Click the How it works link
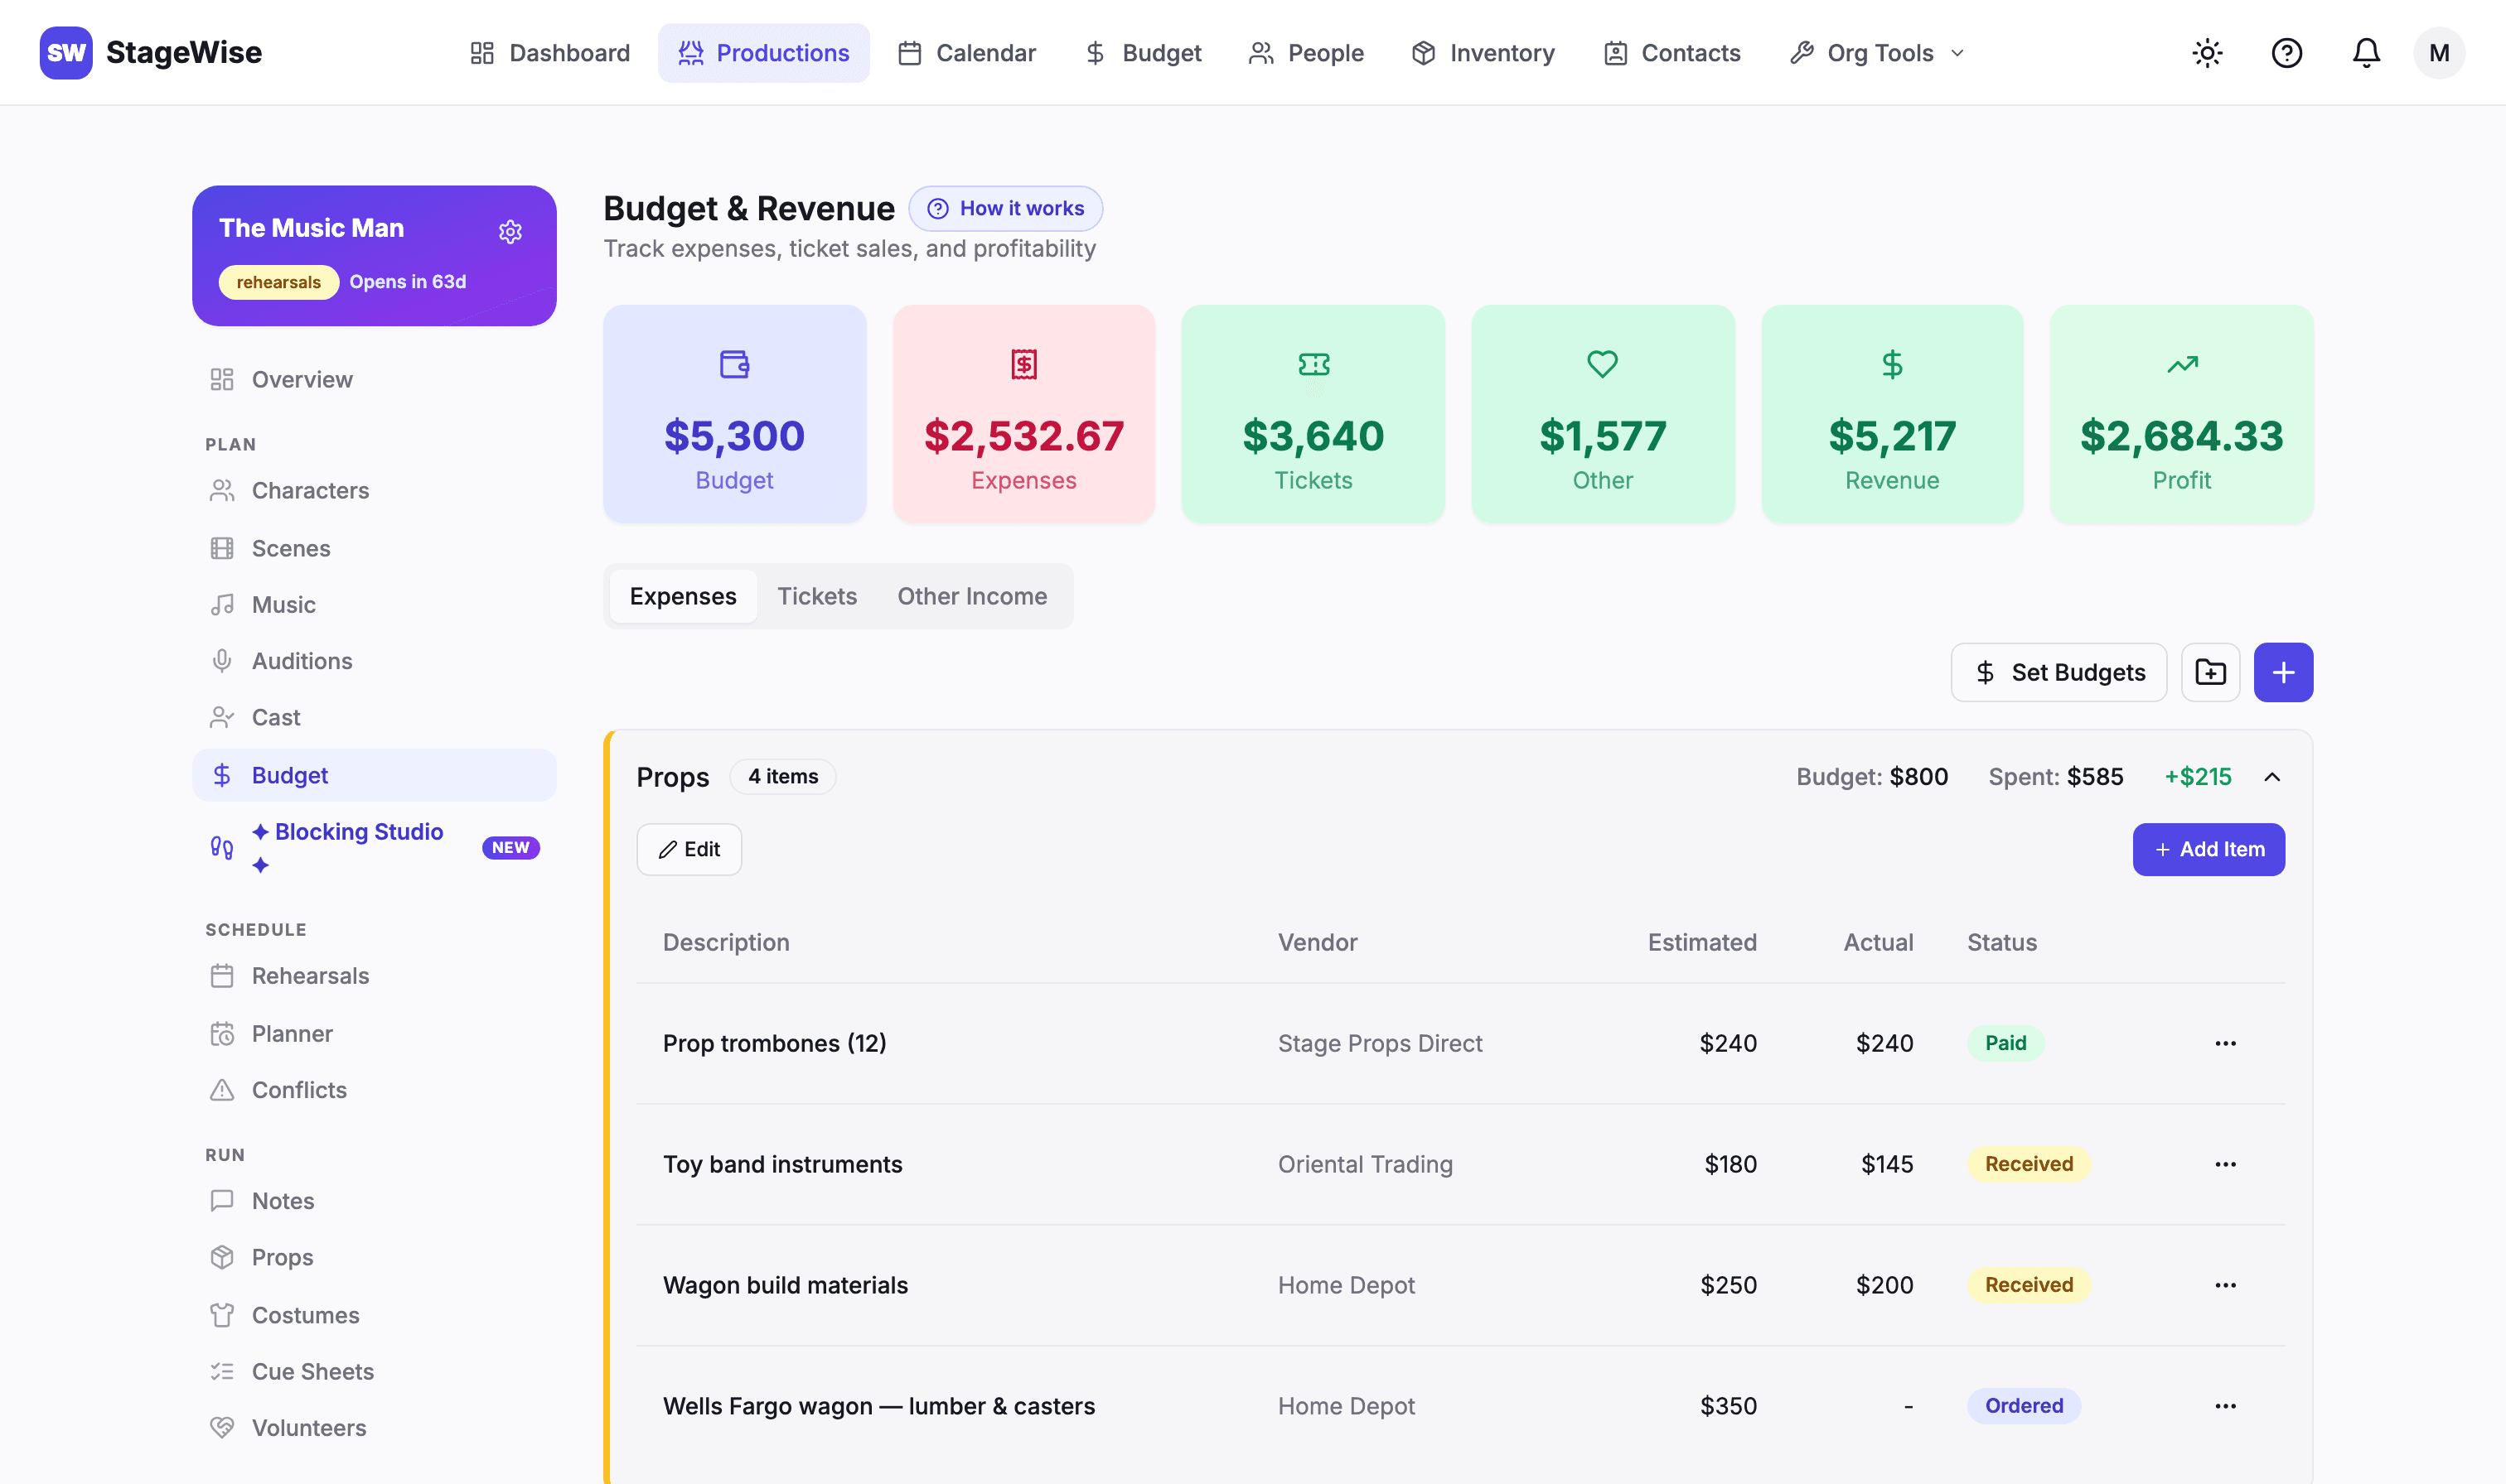Image resolution: width=2506 pixels, height=1484 pixels. pyautogui.click(x=1005, y=208)
